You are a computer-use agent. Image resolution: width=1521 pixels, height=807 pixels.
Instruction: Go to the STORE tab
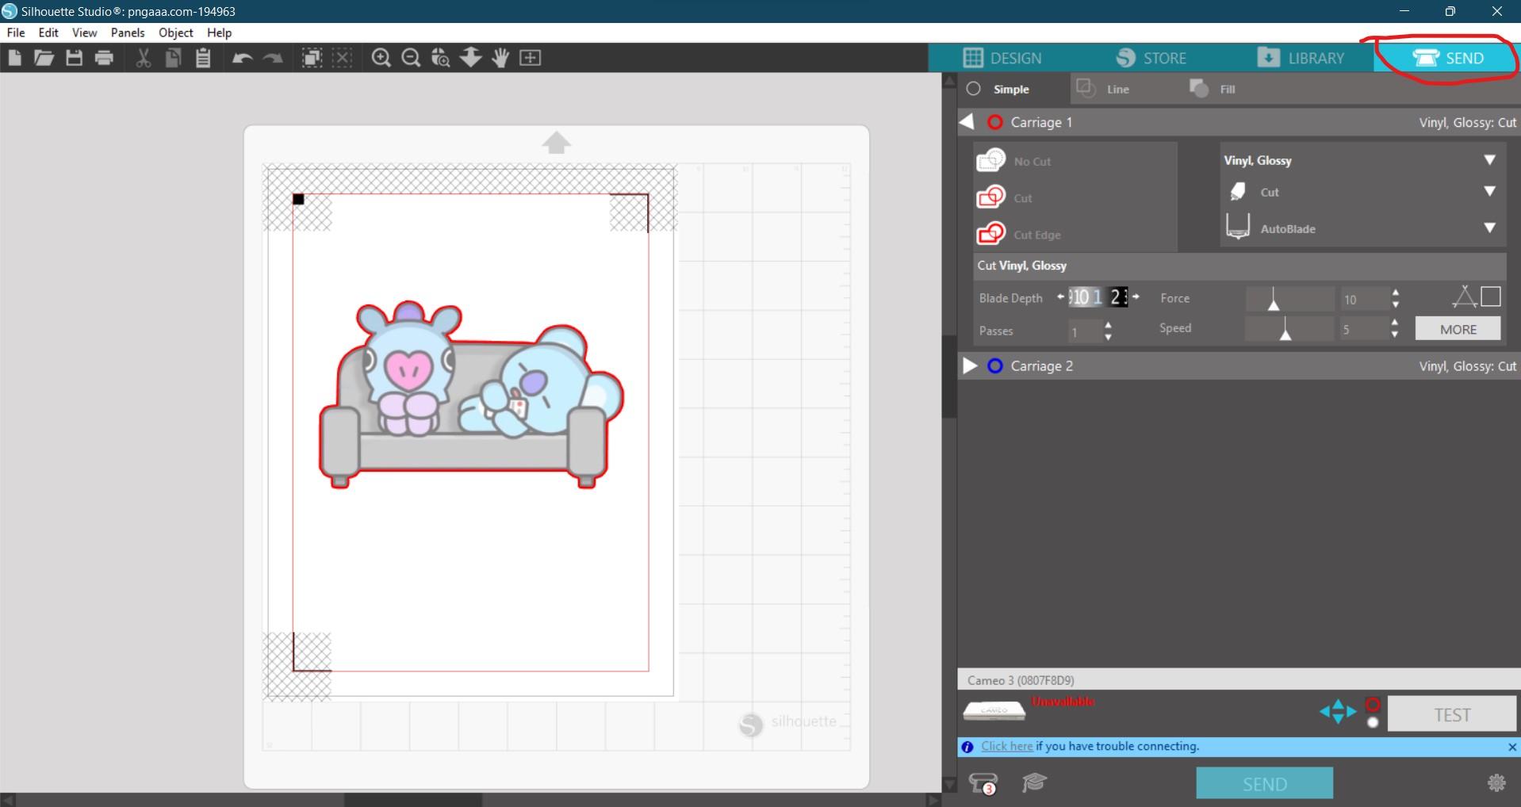click(1151, 58)
